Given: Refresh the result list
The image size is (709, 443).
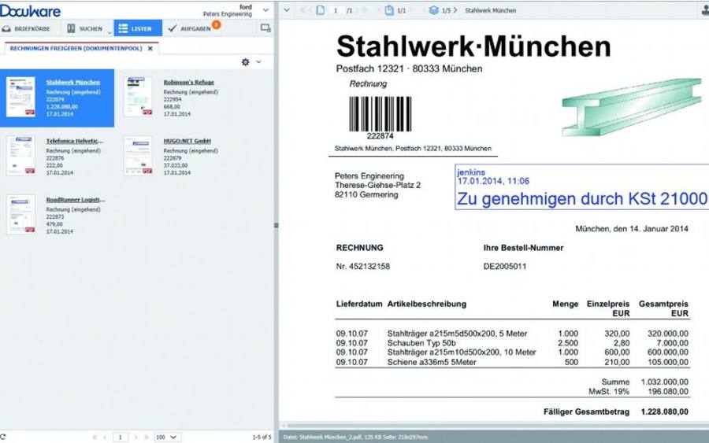Looking at the screenshot, I should [3, 437].
